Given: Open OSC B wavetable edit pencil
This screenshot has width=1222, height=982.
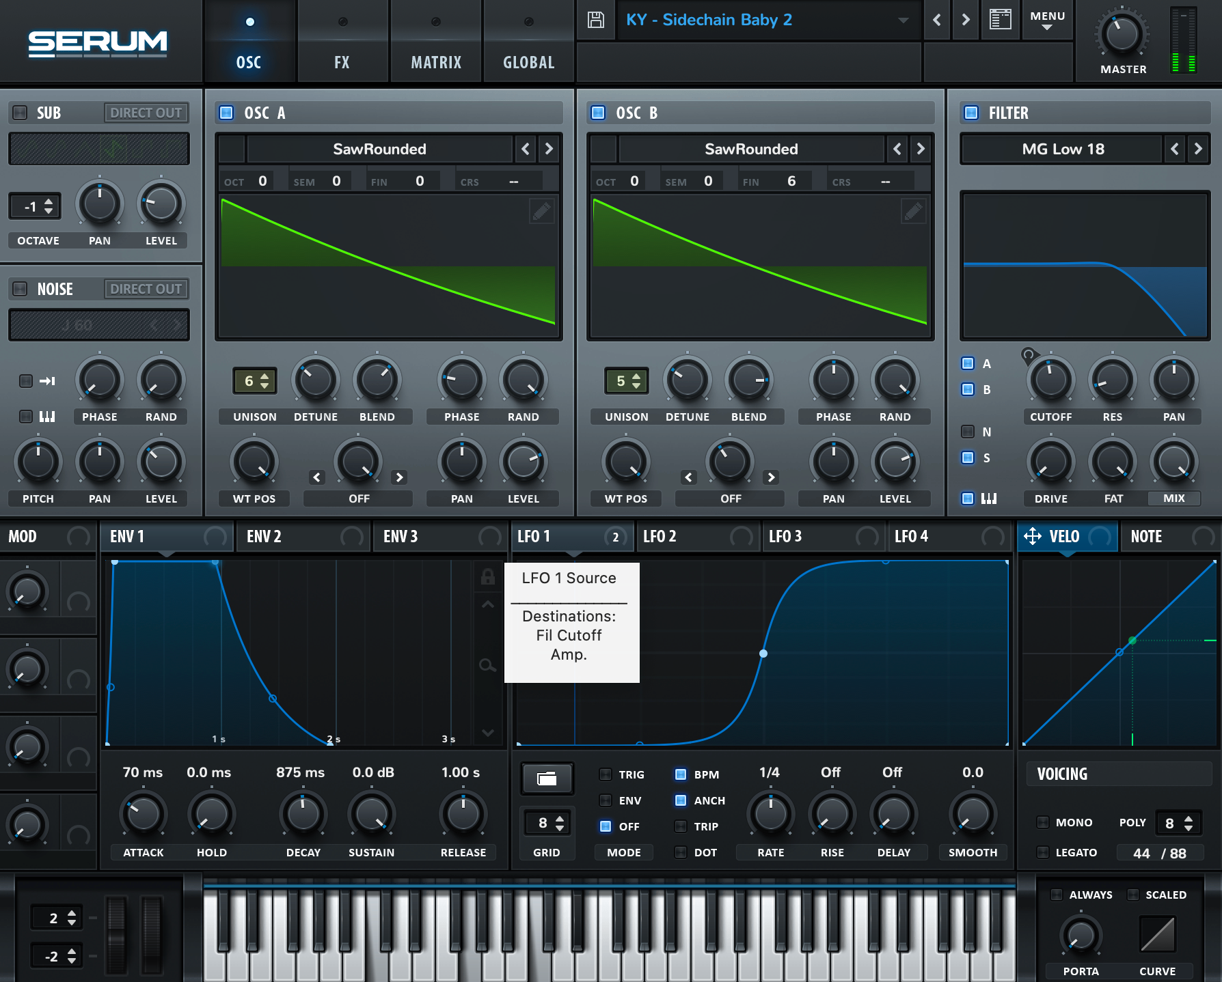Looking at the screenshot, I should (x=913, y=212).
